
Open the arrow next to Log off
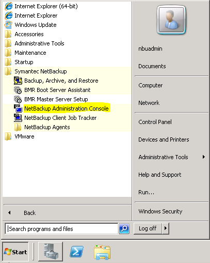coord(166,228)
